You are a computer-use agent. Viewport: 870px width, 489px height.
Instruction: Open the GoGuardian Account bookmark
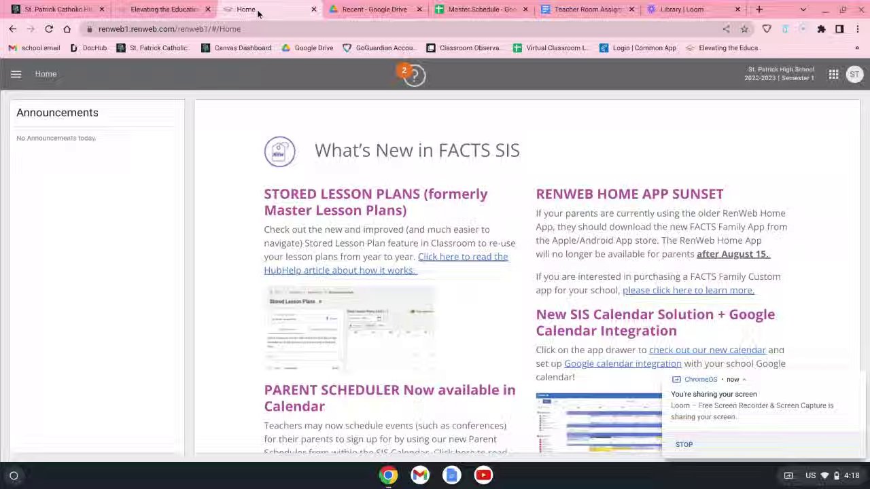pos(379,48)
